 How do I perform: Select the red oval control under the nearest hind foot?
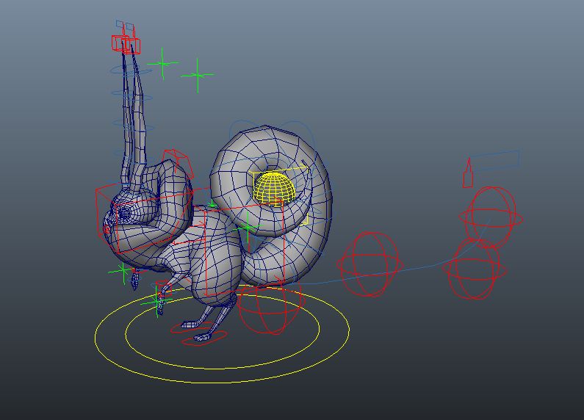click(204, 337)
